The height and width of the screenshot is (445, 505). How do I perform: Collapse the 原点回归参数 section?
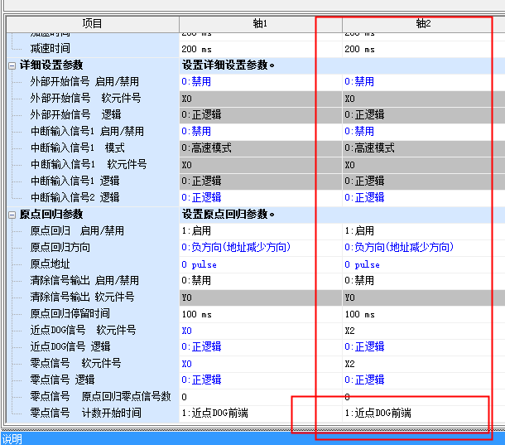click(x=12, y=215)
